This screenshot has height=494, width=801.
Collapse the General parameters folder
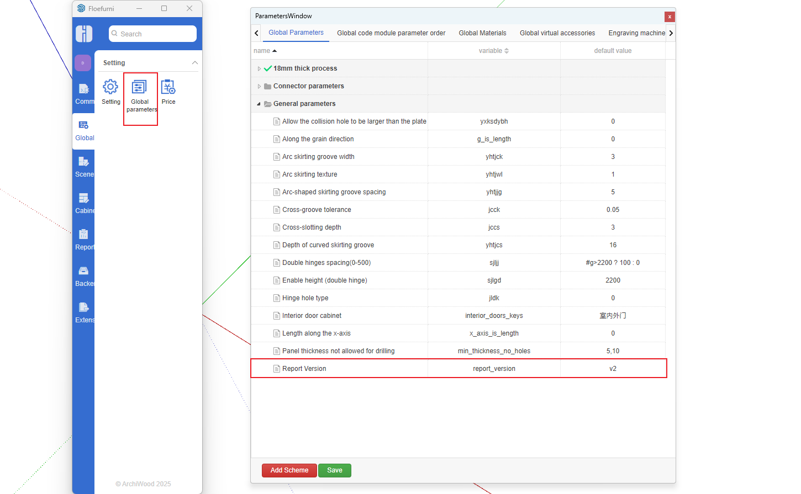(x=259, y=104)
